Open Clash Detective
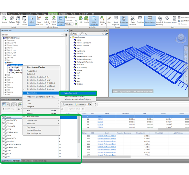Image resolution: width=189 pixels, height=175 pixels. [x=133, y=21]
